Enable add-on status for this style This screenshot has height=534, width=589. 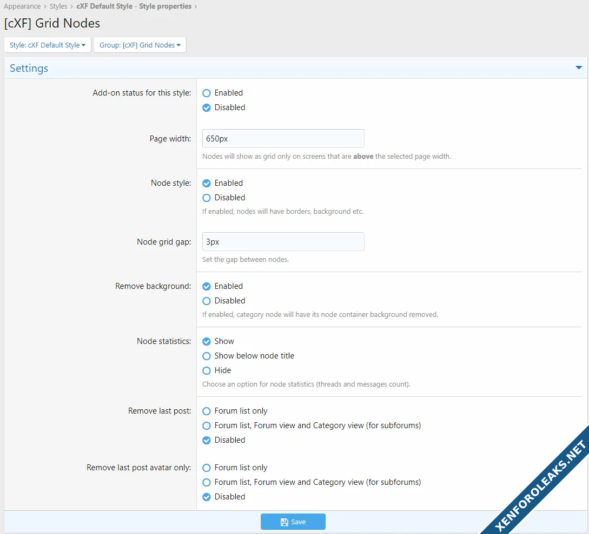[207, 93]
